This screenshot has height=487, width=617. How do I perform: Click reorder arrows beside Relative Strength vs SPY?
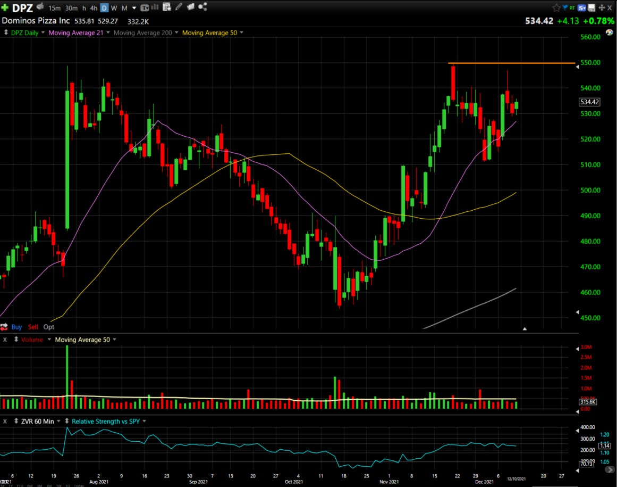tap(67, 421)
